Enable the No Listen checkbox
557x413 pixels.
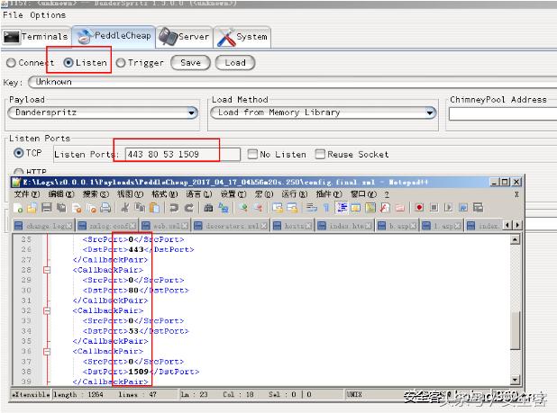[x=252, y=154]
